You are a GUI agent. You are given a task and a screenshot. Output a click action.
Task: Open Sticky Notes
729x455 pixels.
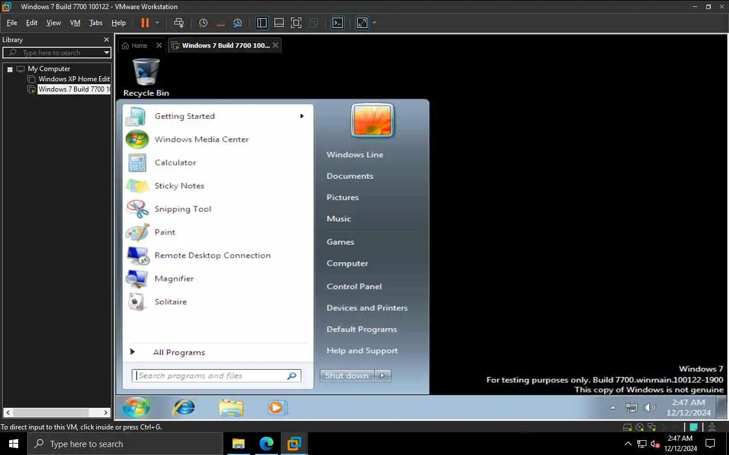tap(218, 186)
